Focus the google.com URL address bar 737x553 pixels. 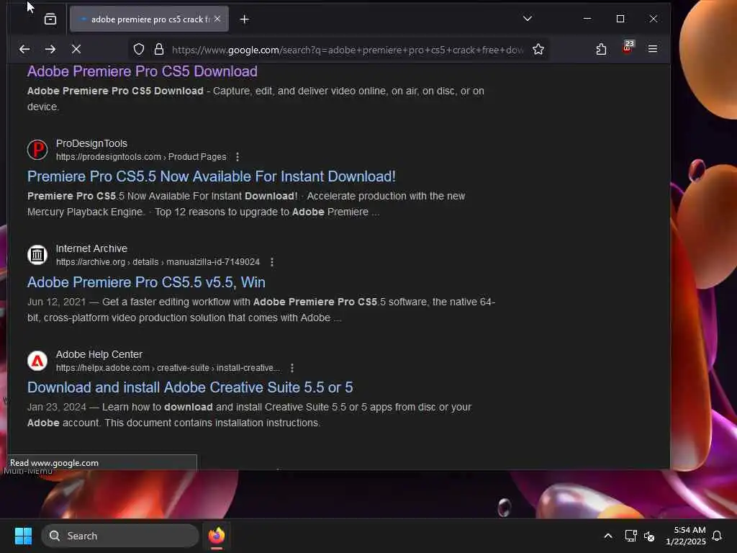point(347,50)
